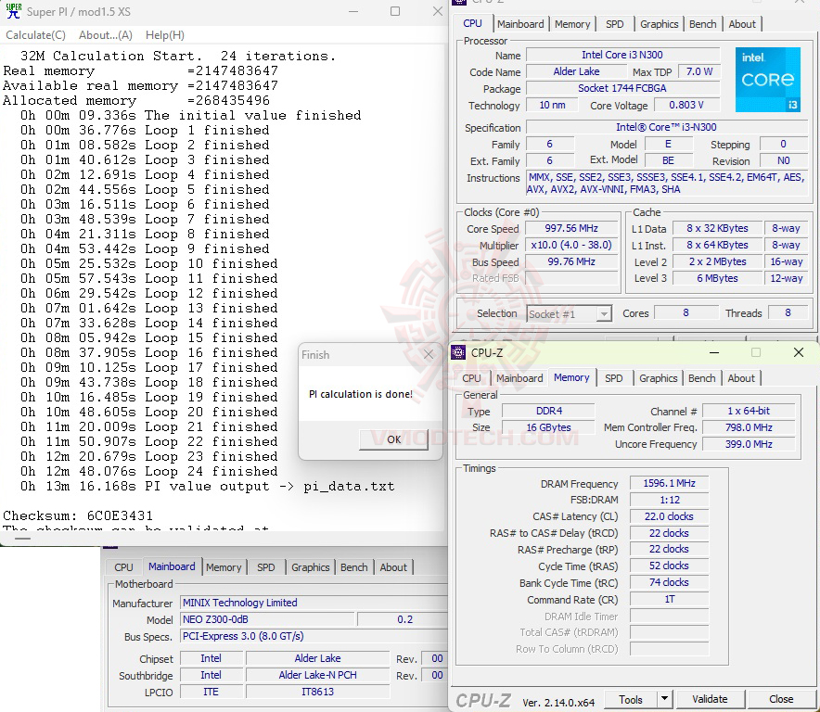
Task: Click the Loop 24 finished result line
Action: click(149, 472)
